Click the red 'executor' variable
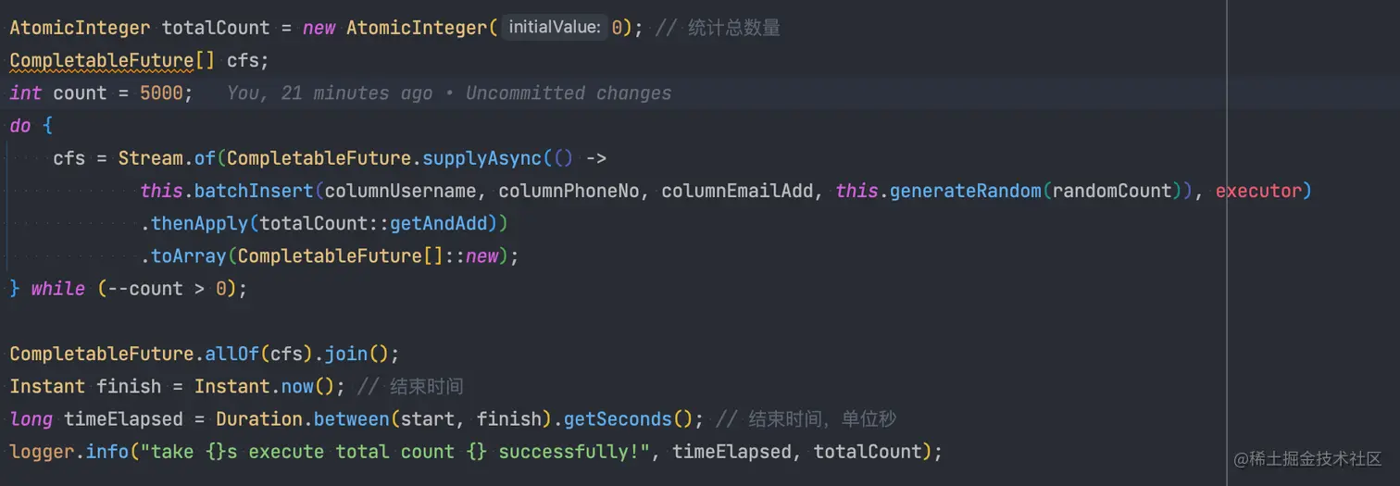This screenshot has height=486, width=1400. [1258, 192]
